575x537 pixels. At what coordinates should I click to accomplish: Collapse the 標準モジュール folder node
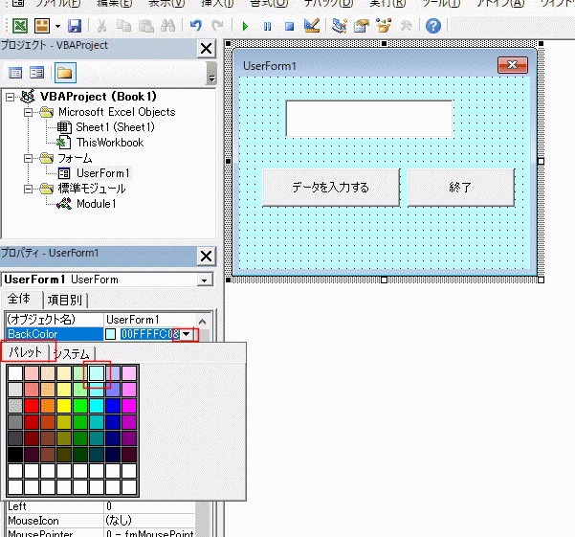click(x=28, y=189)
